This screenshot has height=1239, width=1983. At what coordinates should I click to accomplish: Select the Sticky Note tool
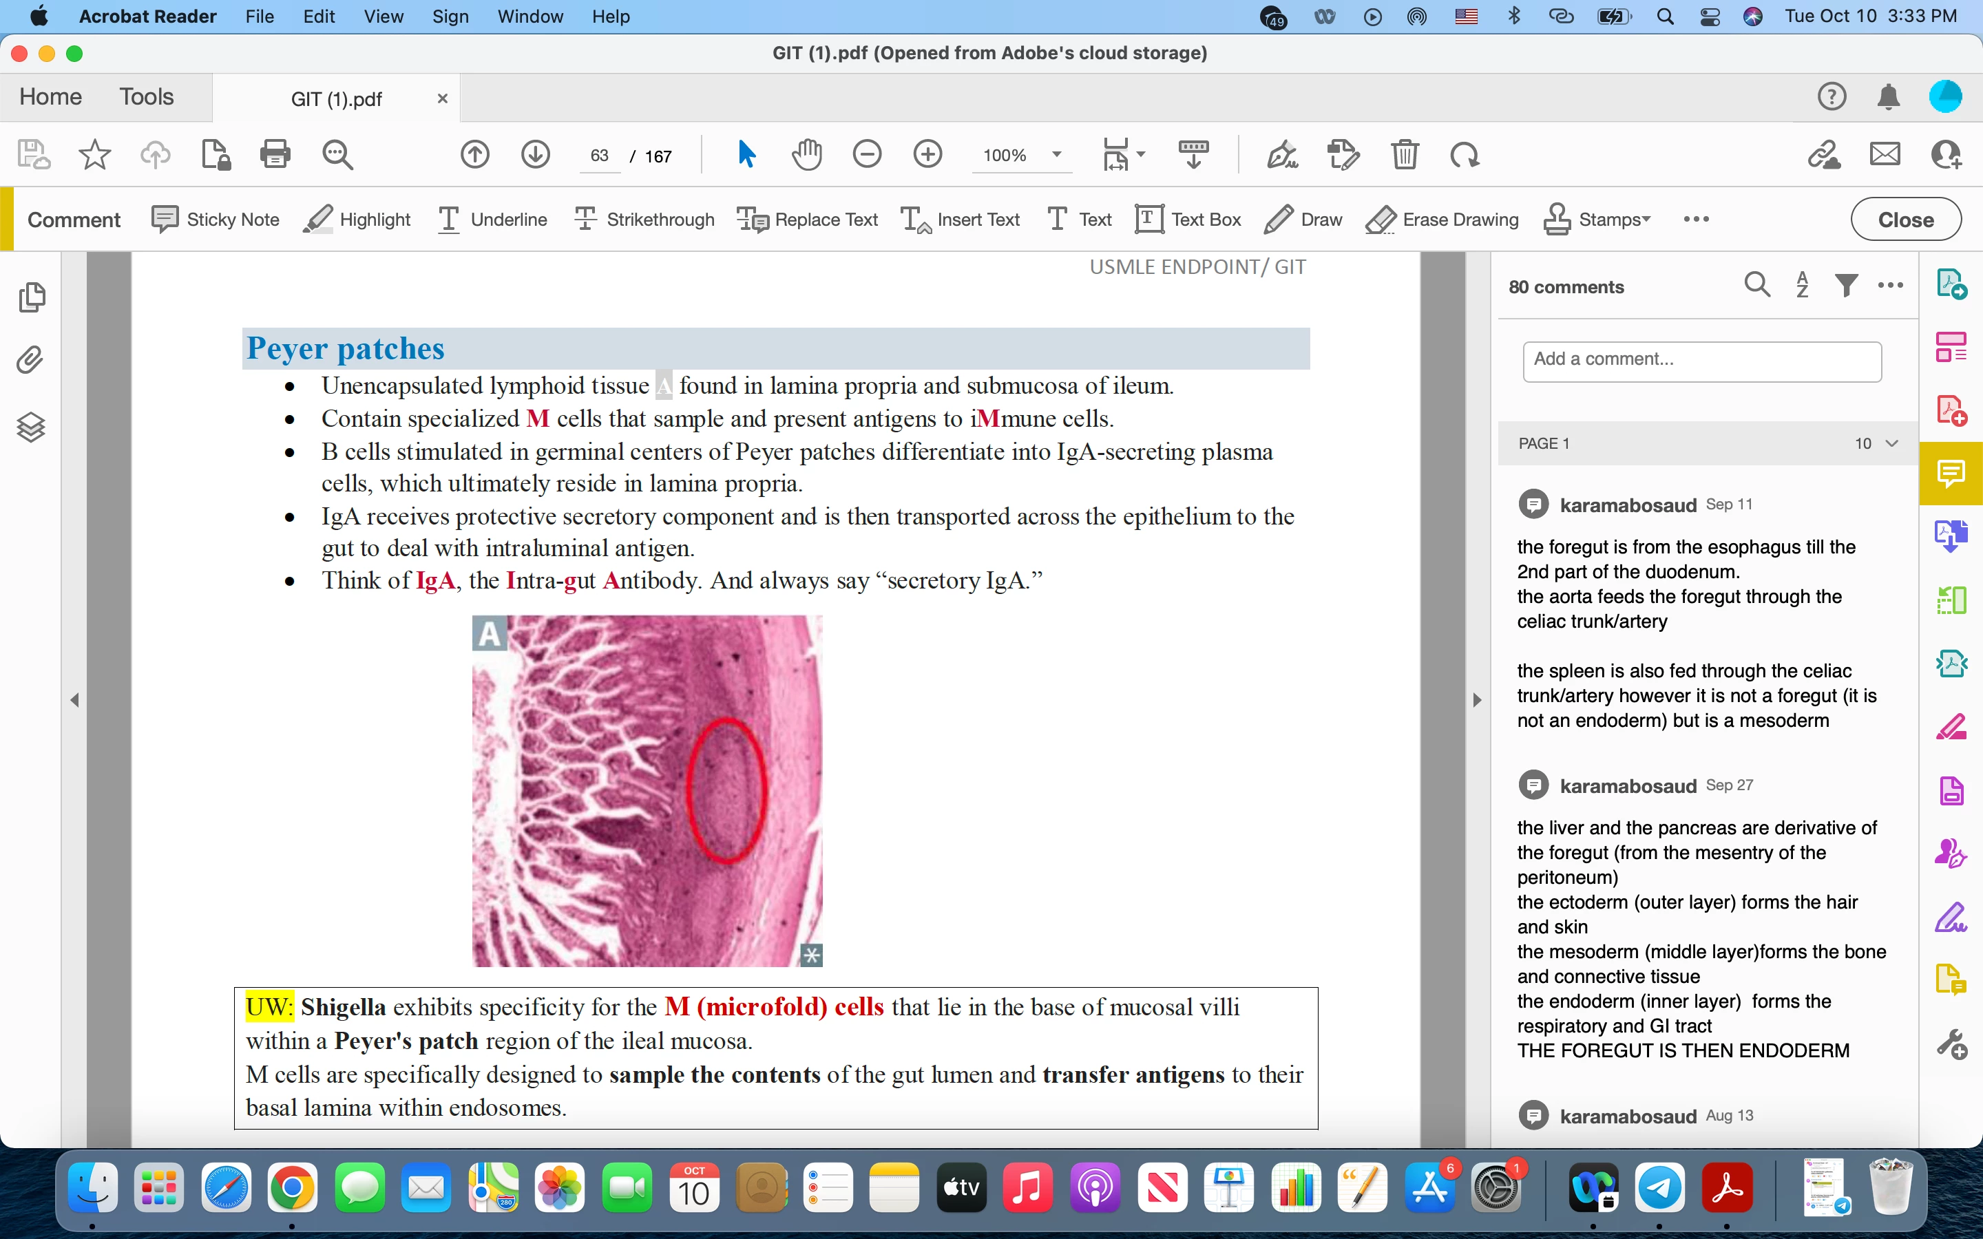click(x=216, y=220)
